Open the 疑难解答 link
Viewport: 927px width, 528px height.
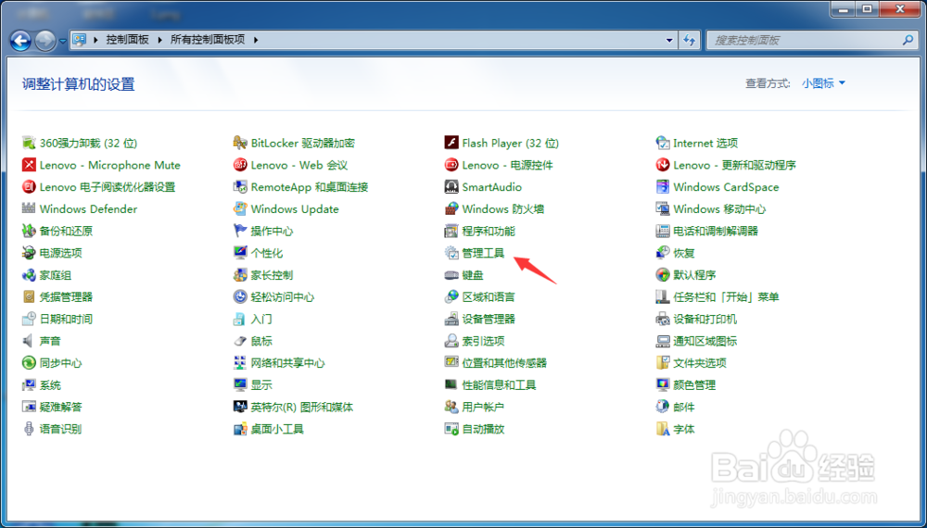tap(61, 407)
